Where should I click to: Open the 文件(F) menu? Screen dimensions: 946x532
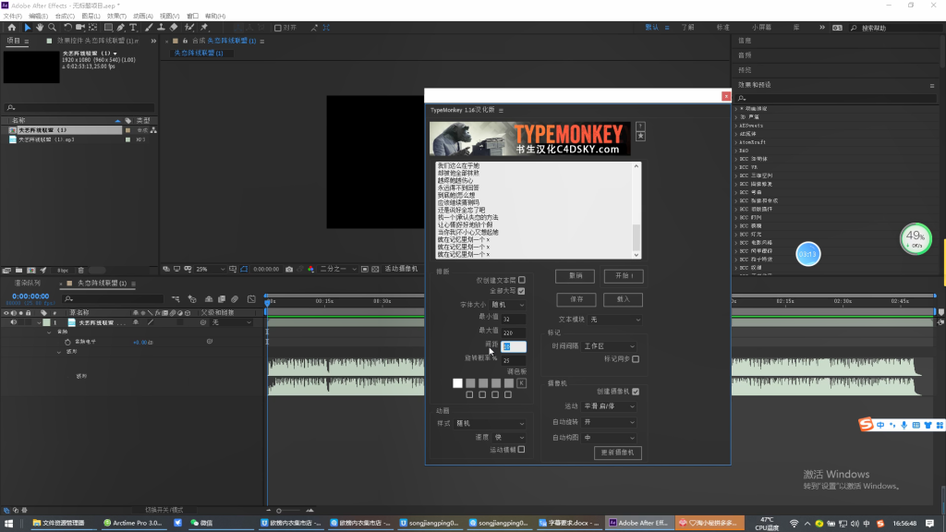(x=12, y=17)
